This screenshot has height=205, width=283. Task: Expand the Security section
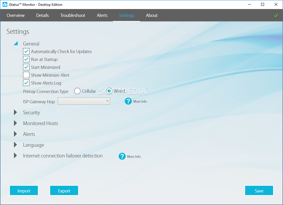(x=15, y=112)
